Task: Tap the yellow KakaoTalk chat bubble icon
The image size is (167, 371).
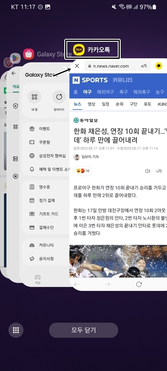Action: tap(159, 66)
